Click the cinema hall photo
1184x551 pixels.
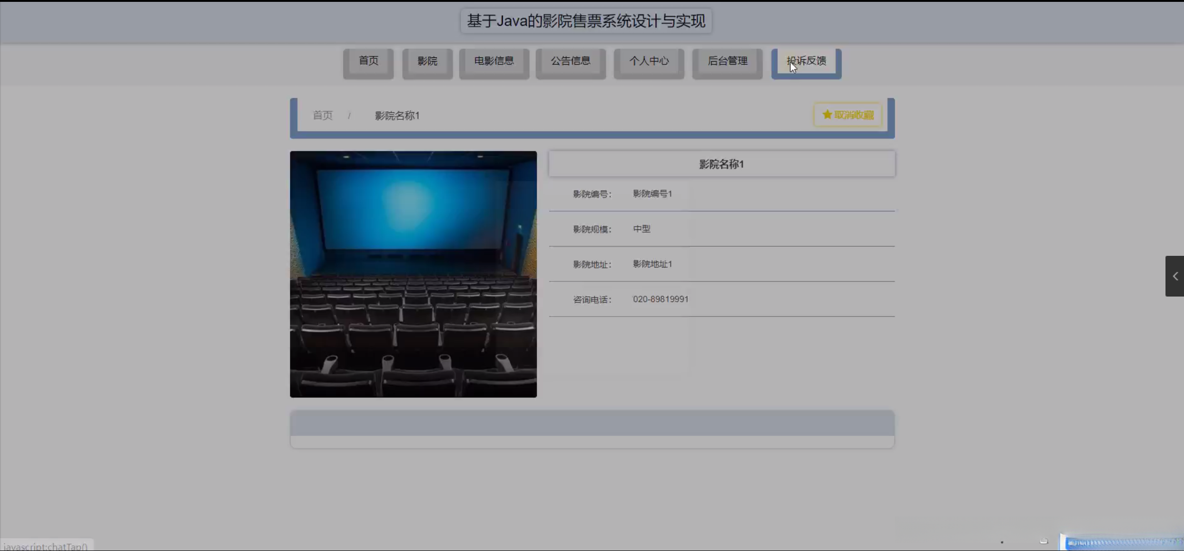click(x=413, y=274)
